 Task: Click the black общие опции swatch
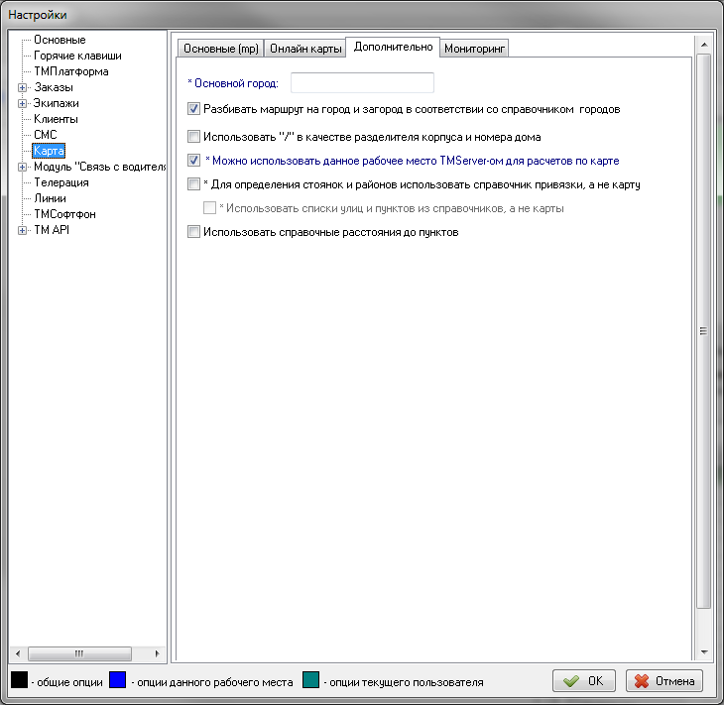(x=20, y=680)
